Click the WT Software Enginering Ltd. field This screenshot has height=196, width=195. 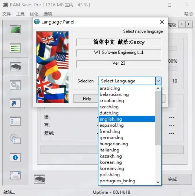coord(119,53)
